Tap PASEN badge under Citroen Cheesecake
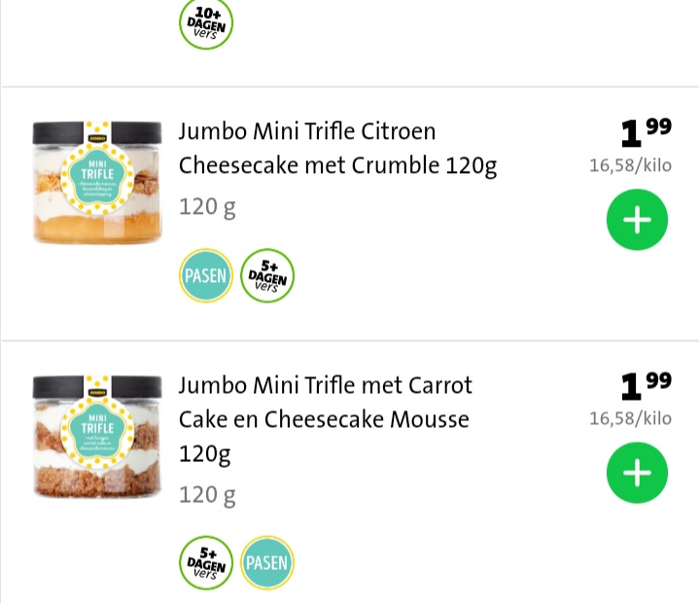This screenshot has width=700, height=603. tap(206, 275)
